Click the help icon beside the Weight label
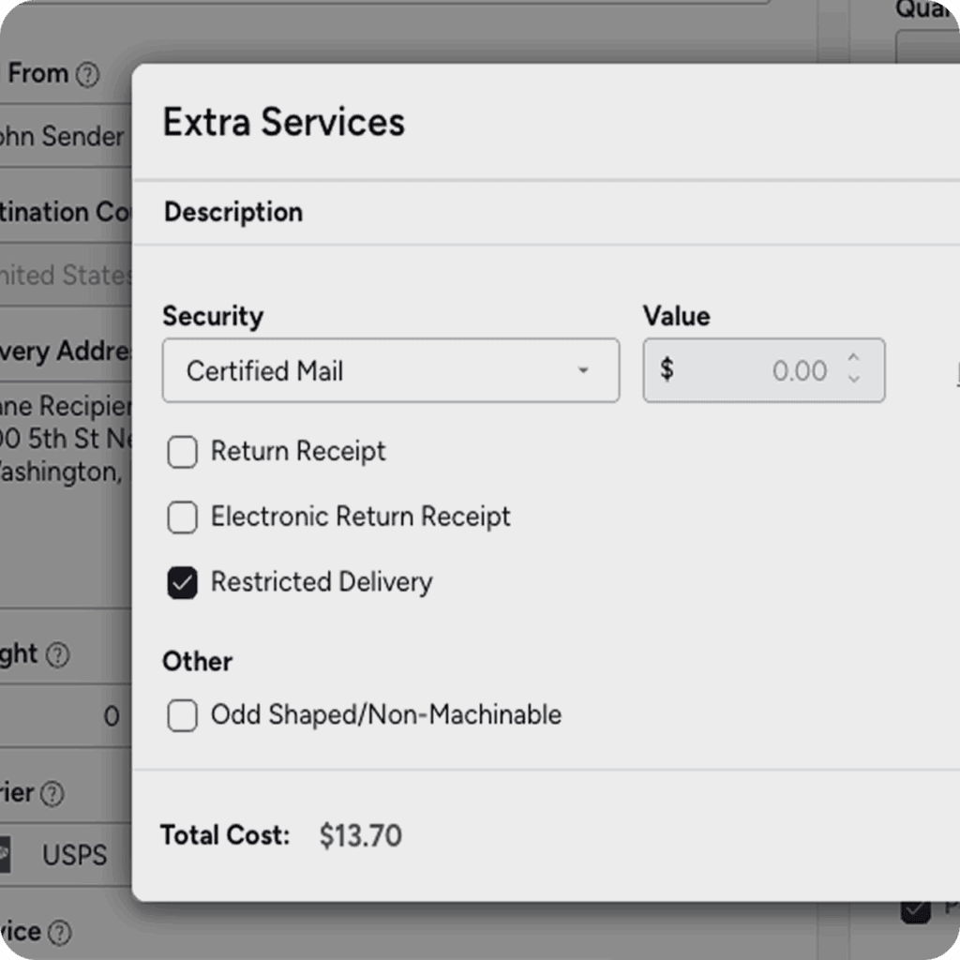This screenshot has width=960, height=960. tap(58, 654)
